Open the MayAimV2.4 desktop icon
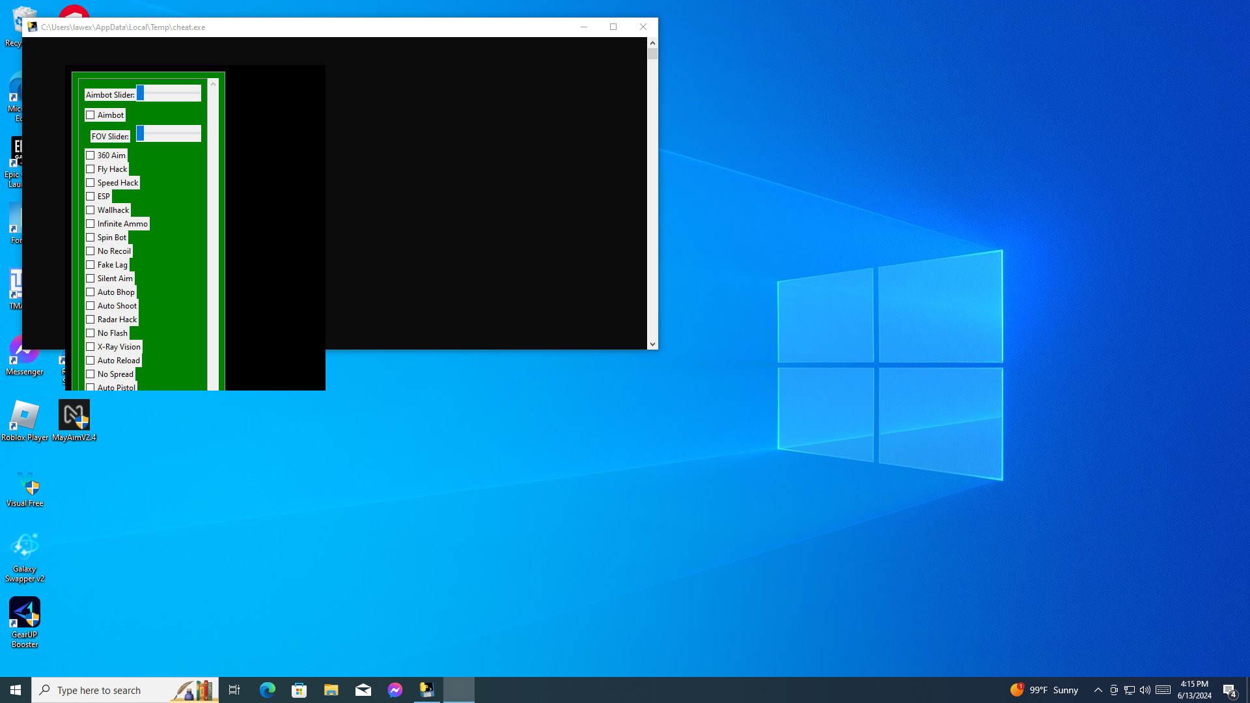The image size is (1250, 703). [74, 417]
